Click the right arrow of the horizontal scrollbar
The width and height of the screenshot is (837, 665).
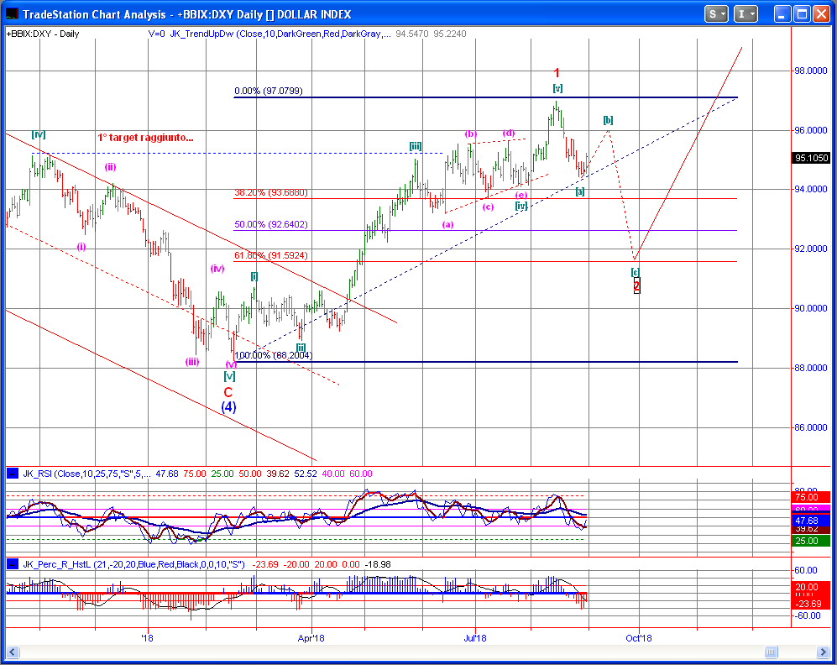pos(824,652)
